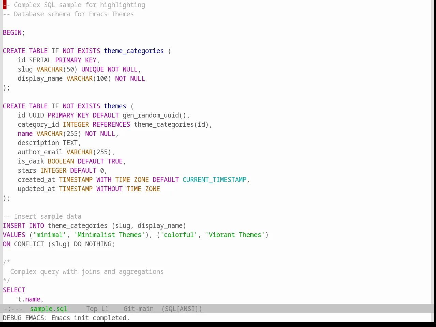Screen dimensions: 436x327
Task: Click the minibuffer message 'Emacs init completed.'
Action: pos(91,318)
